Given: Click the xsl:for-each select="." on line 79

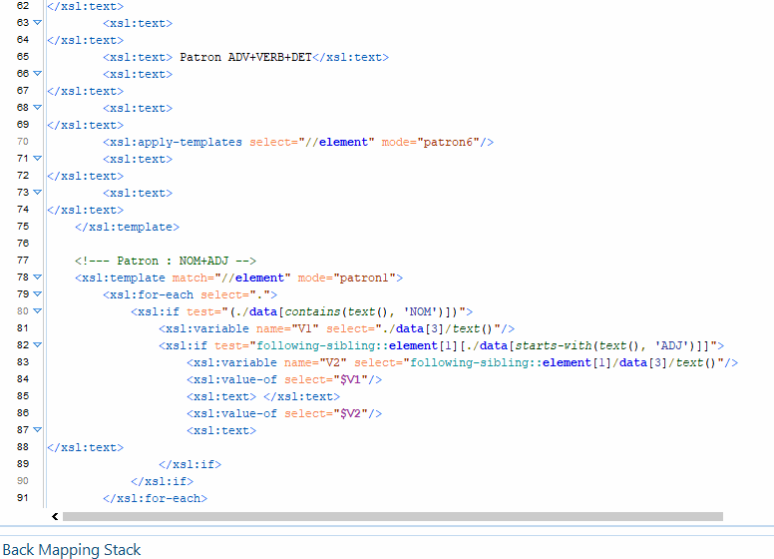Looking at the screenshot, I should (x=191, y=294).
